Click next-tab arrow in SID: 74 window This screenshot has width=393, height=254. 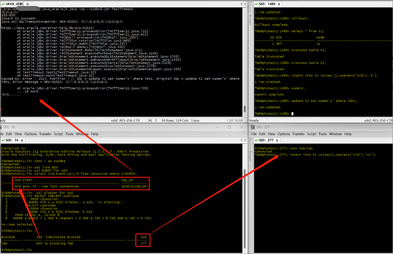(x=245, y=140)
